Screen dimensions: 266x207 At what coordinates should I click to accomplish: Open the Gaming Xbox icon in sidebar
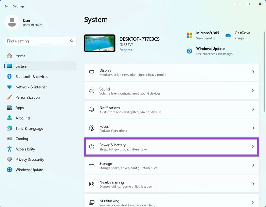[10, 139]
